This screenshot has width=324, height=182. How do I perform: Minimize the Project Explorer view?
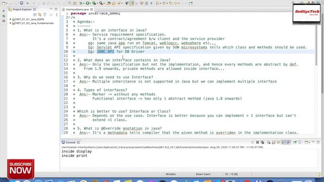(51, 9)
